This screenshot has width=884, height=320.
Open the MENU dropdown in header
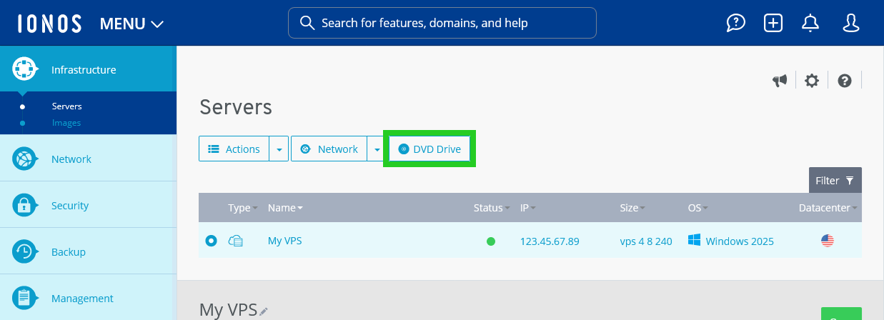[x=132, y=24]
